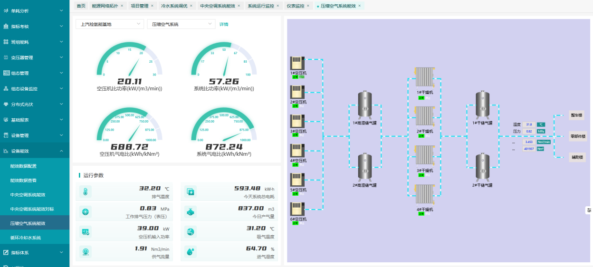The image size is (593, 267).
Task: Click the 1#高湿储气罐 tank icon
Action: coord(364,105)
